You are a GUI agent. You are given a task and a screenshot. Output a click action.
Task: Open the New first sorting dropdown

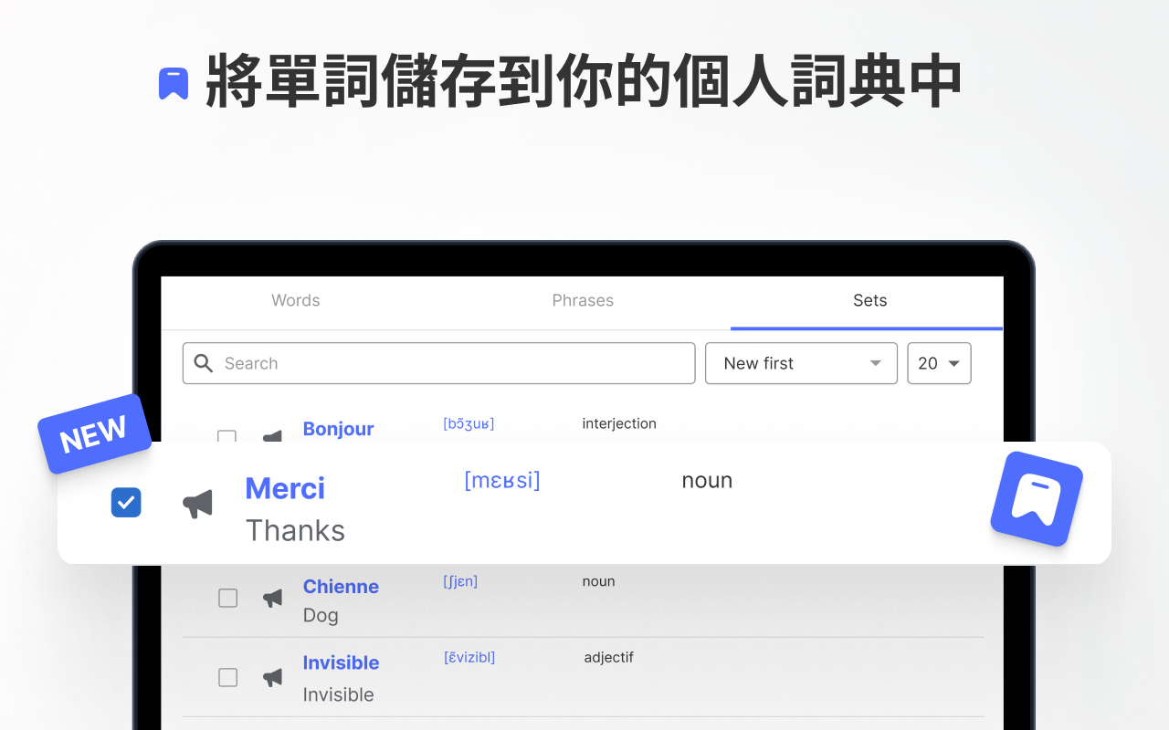point(801,363)
